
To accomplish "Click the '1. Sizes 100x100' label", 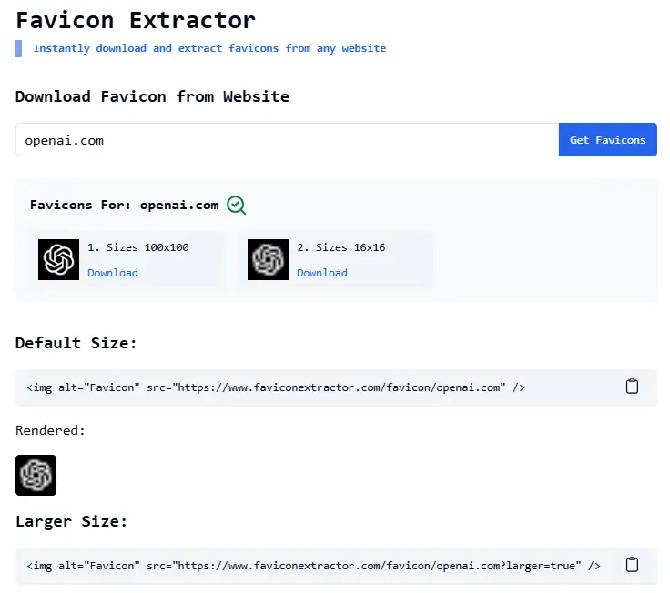I will (138, 247).
